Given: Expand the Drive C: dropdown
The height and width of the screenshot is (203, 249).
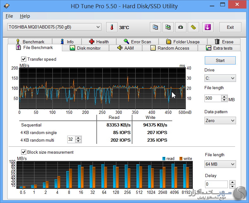Looking at the screenshot, I should (220, 78).
